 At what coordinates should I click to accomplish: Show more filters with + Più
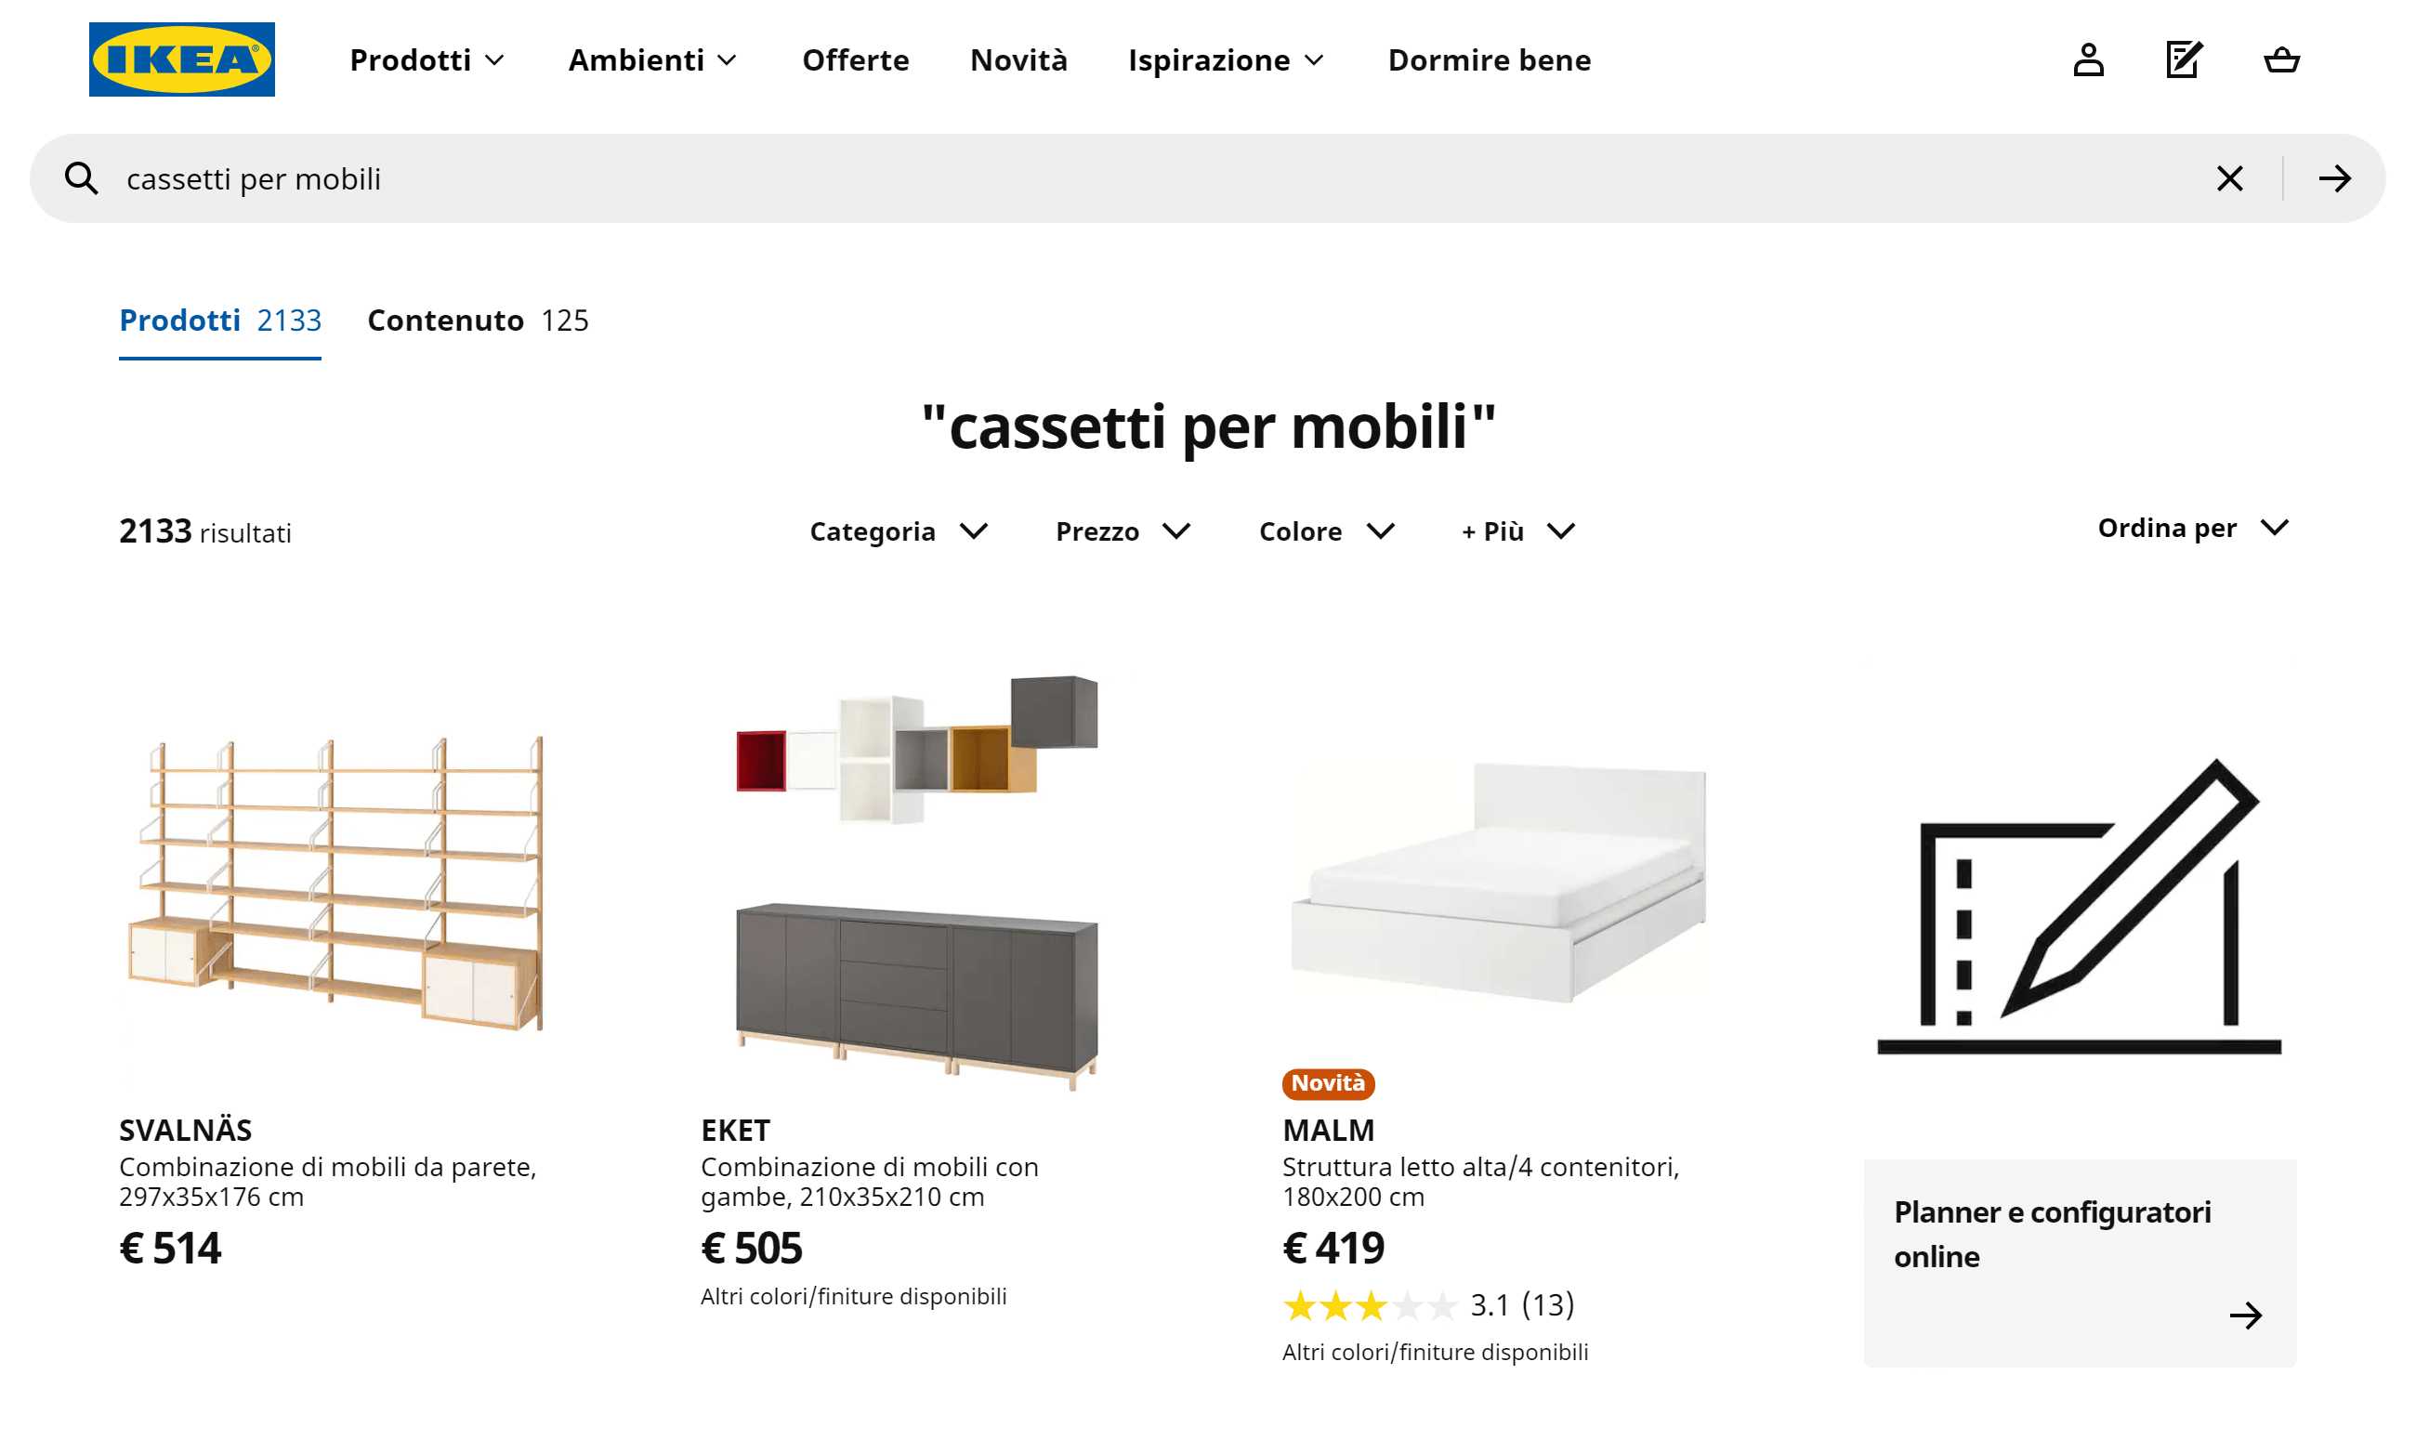[x=1517, y=531]
